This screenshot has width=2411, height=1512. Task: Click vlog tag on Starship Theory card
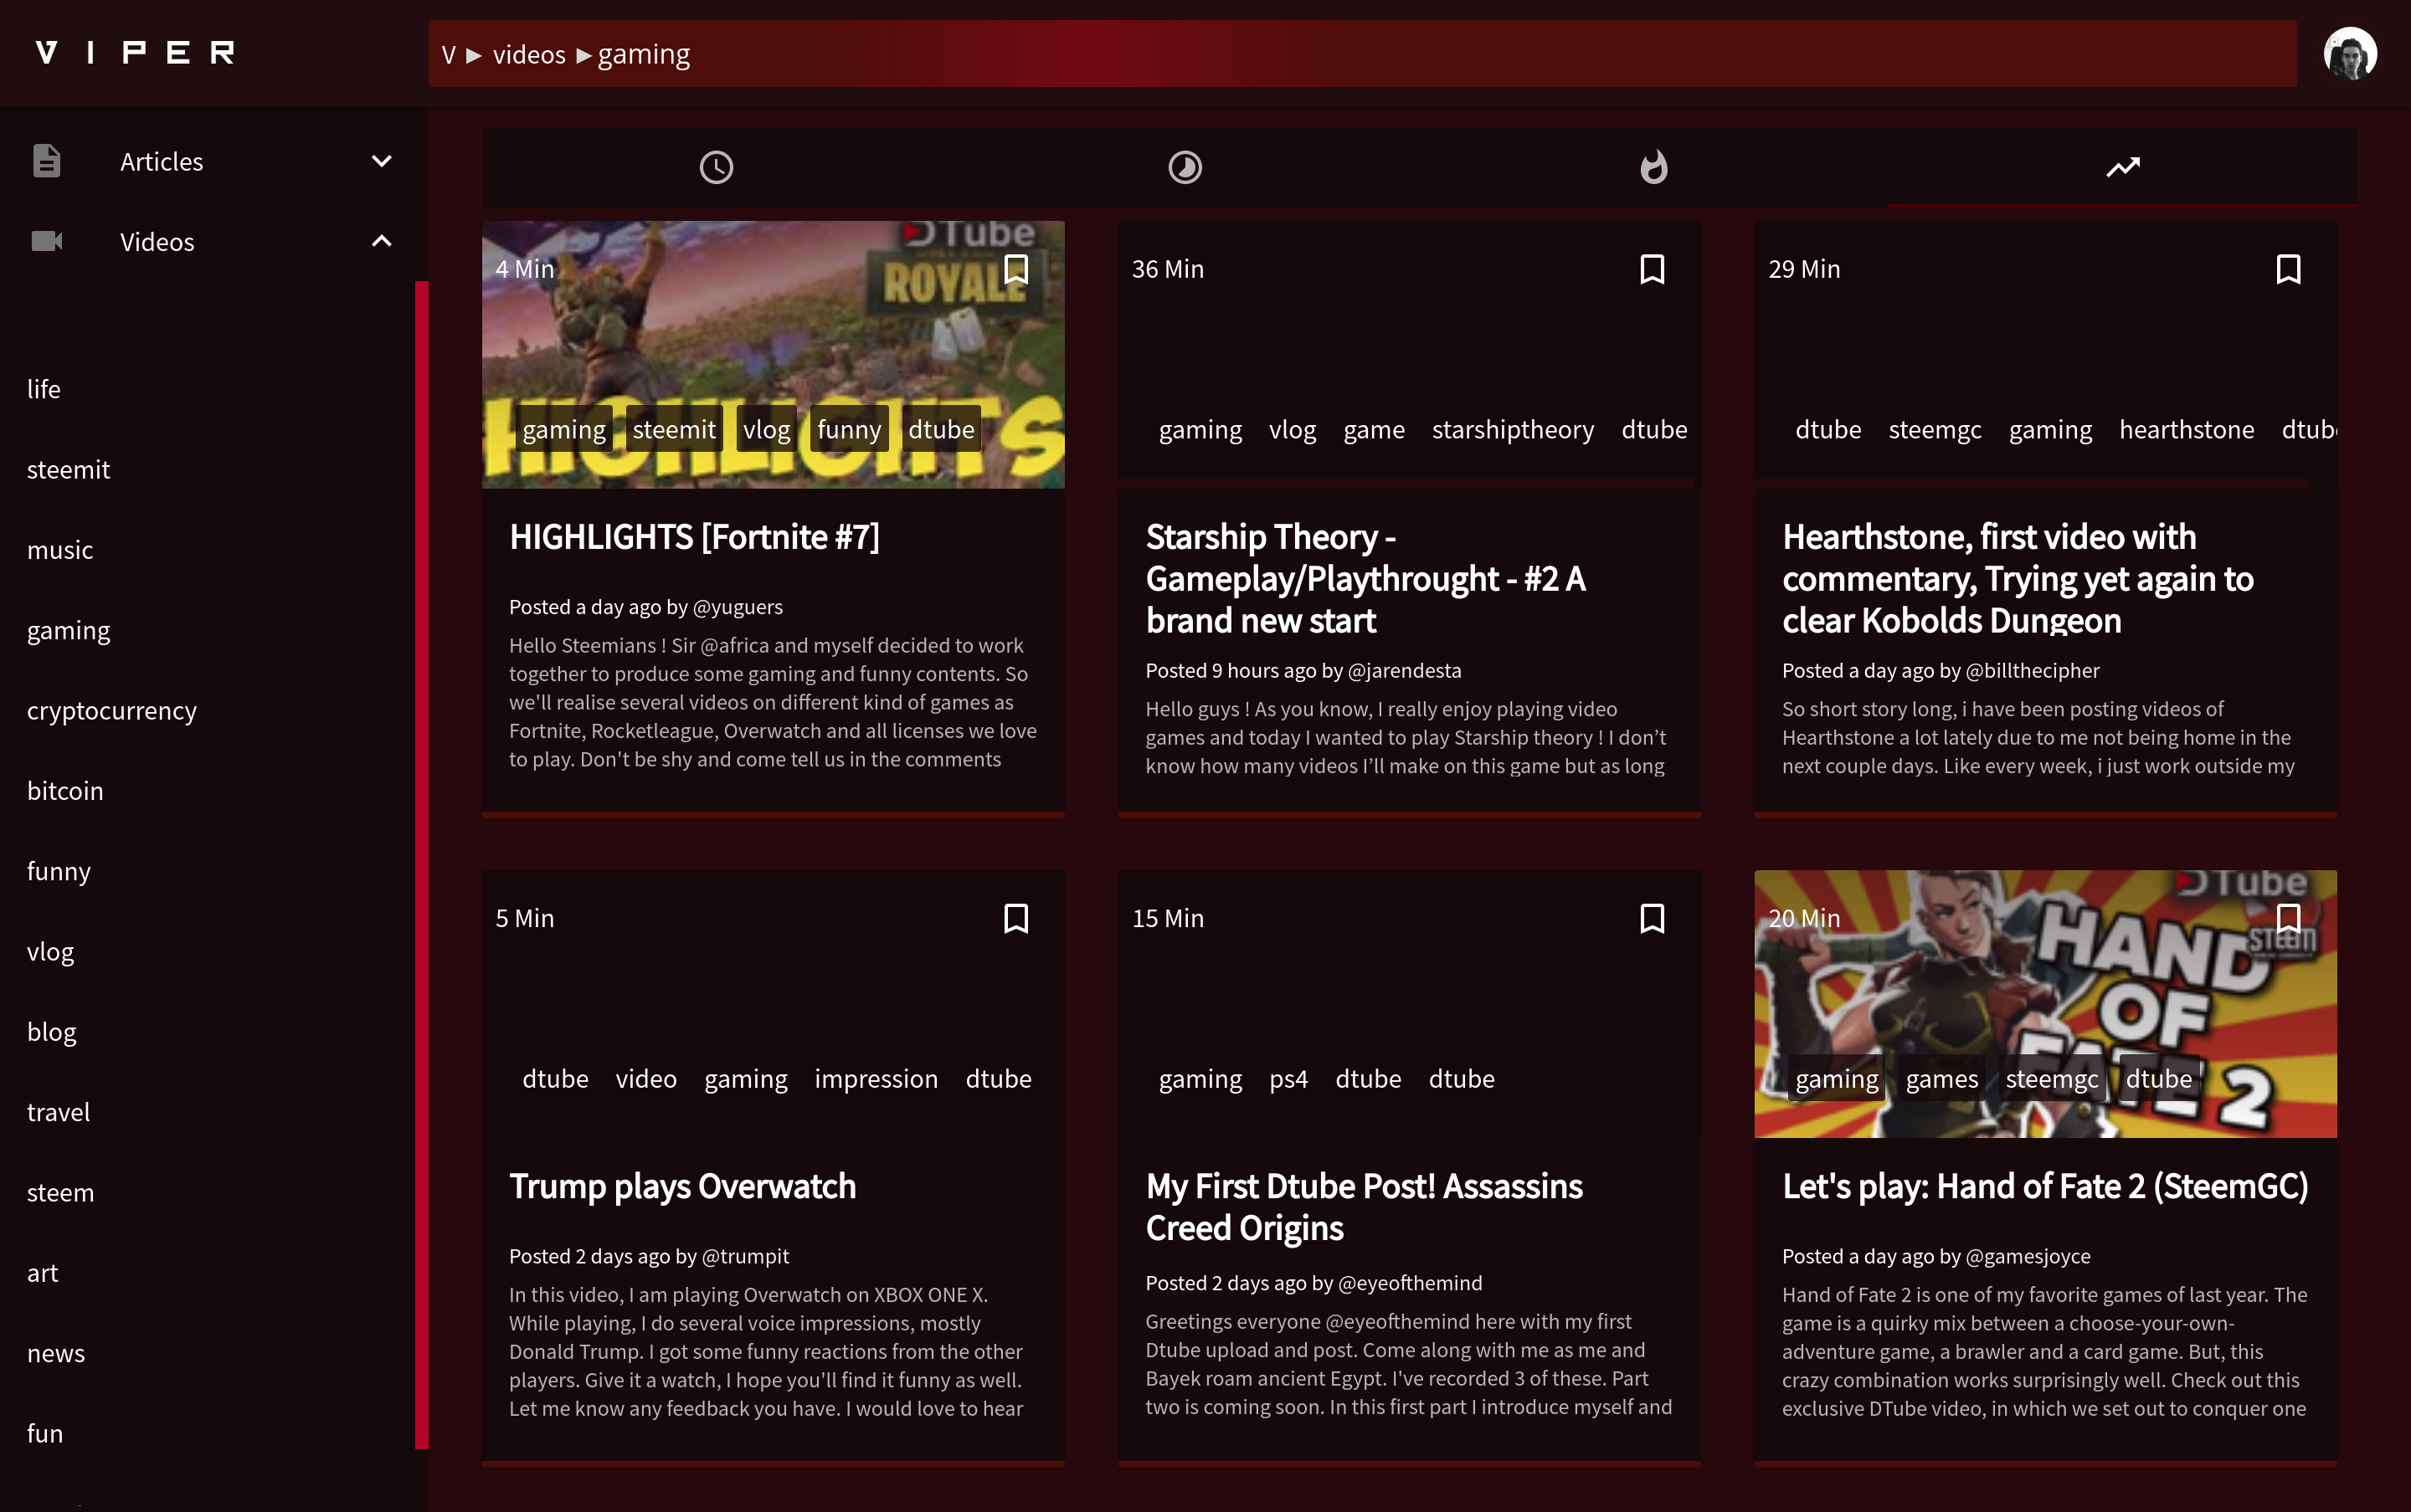click(1292, 430)
